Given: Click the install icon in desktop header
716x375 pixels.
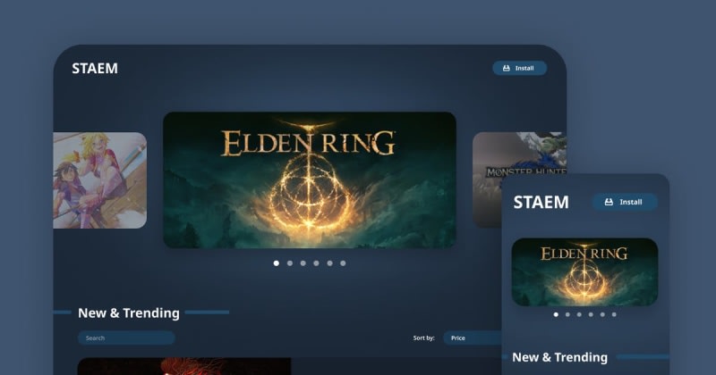Looking at the screenshot, I should tap(506, 68).
